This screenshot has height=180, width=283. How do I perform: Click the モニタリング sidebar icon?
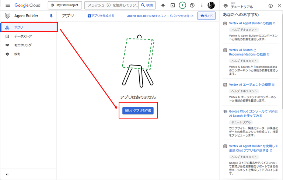tap(7, 45)
